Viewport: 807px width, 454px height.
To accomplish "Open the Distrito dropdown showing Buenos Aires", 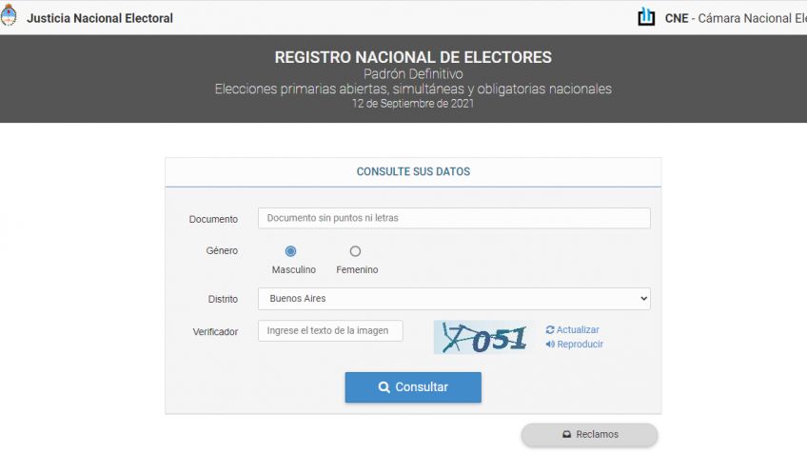I will [454, 299].
